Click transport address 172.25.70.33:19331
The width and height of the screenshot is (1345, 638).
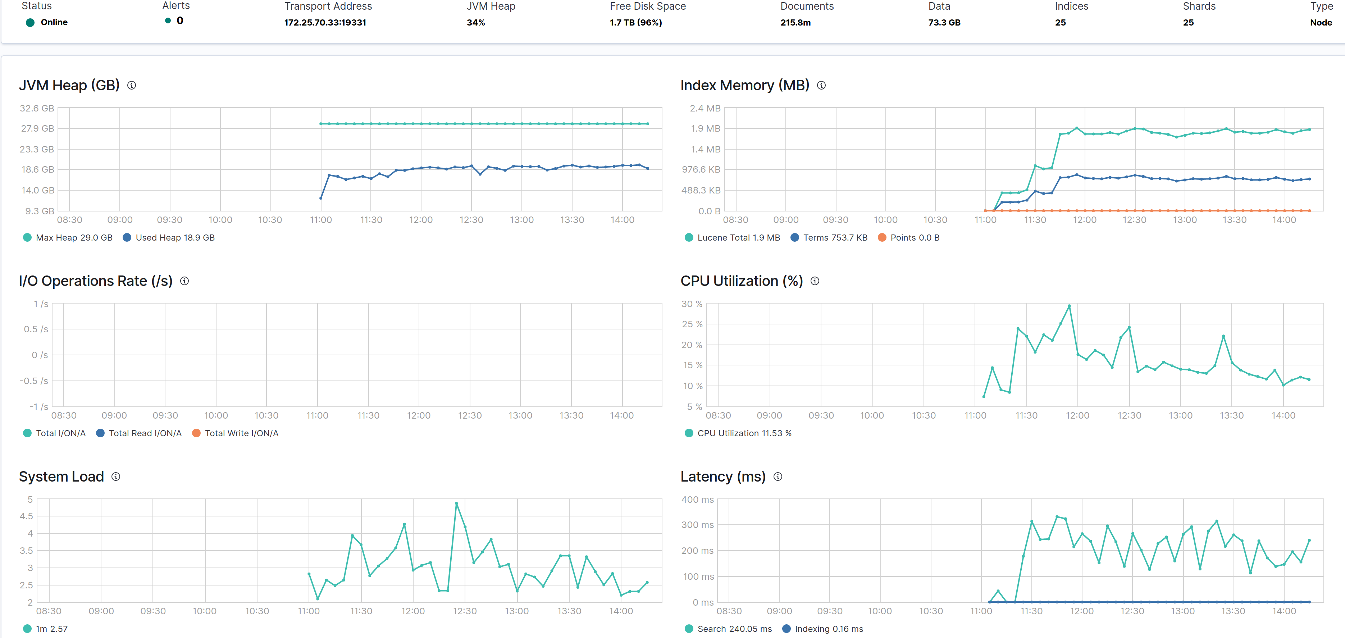pos(325,22)
